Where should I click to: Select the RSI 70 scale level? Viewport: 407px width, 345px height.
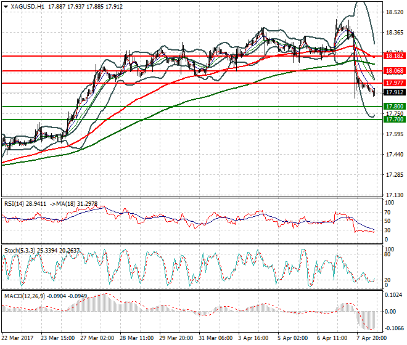pos(387,213)
